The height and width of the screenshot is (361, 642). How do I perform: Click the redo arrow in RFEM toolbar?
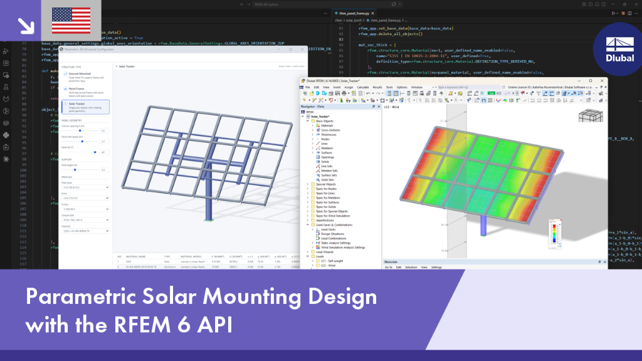pos(377,93)
